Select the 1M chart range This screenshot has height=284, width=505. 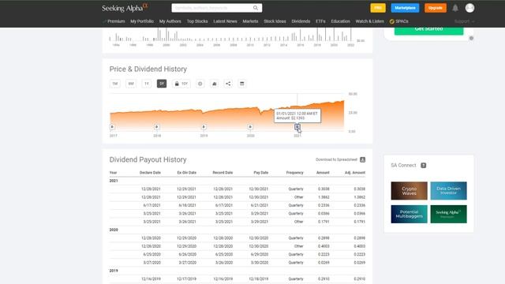pos(115,84)
